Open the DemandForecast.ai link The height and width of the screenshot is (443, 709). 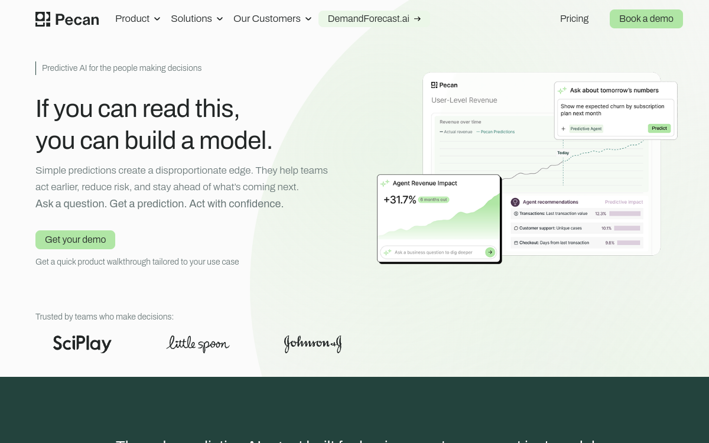374,19
